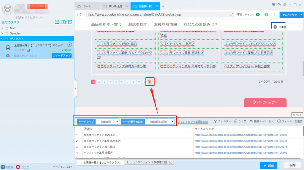This screenshot has width=304, height=170.
Task: Go to pagination page 2
Action: pos(99,82)
